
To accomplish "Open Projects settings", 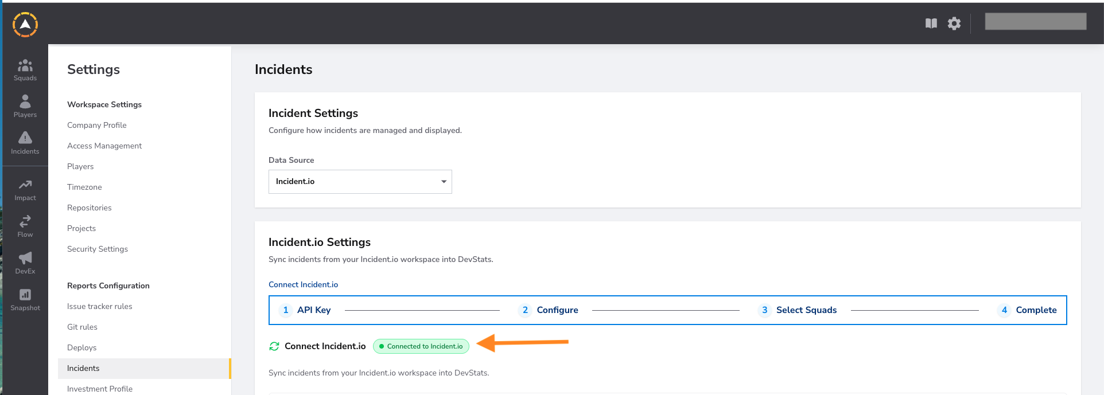I will (81, 228).
